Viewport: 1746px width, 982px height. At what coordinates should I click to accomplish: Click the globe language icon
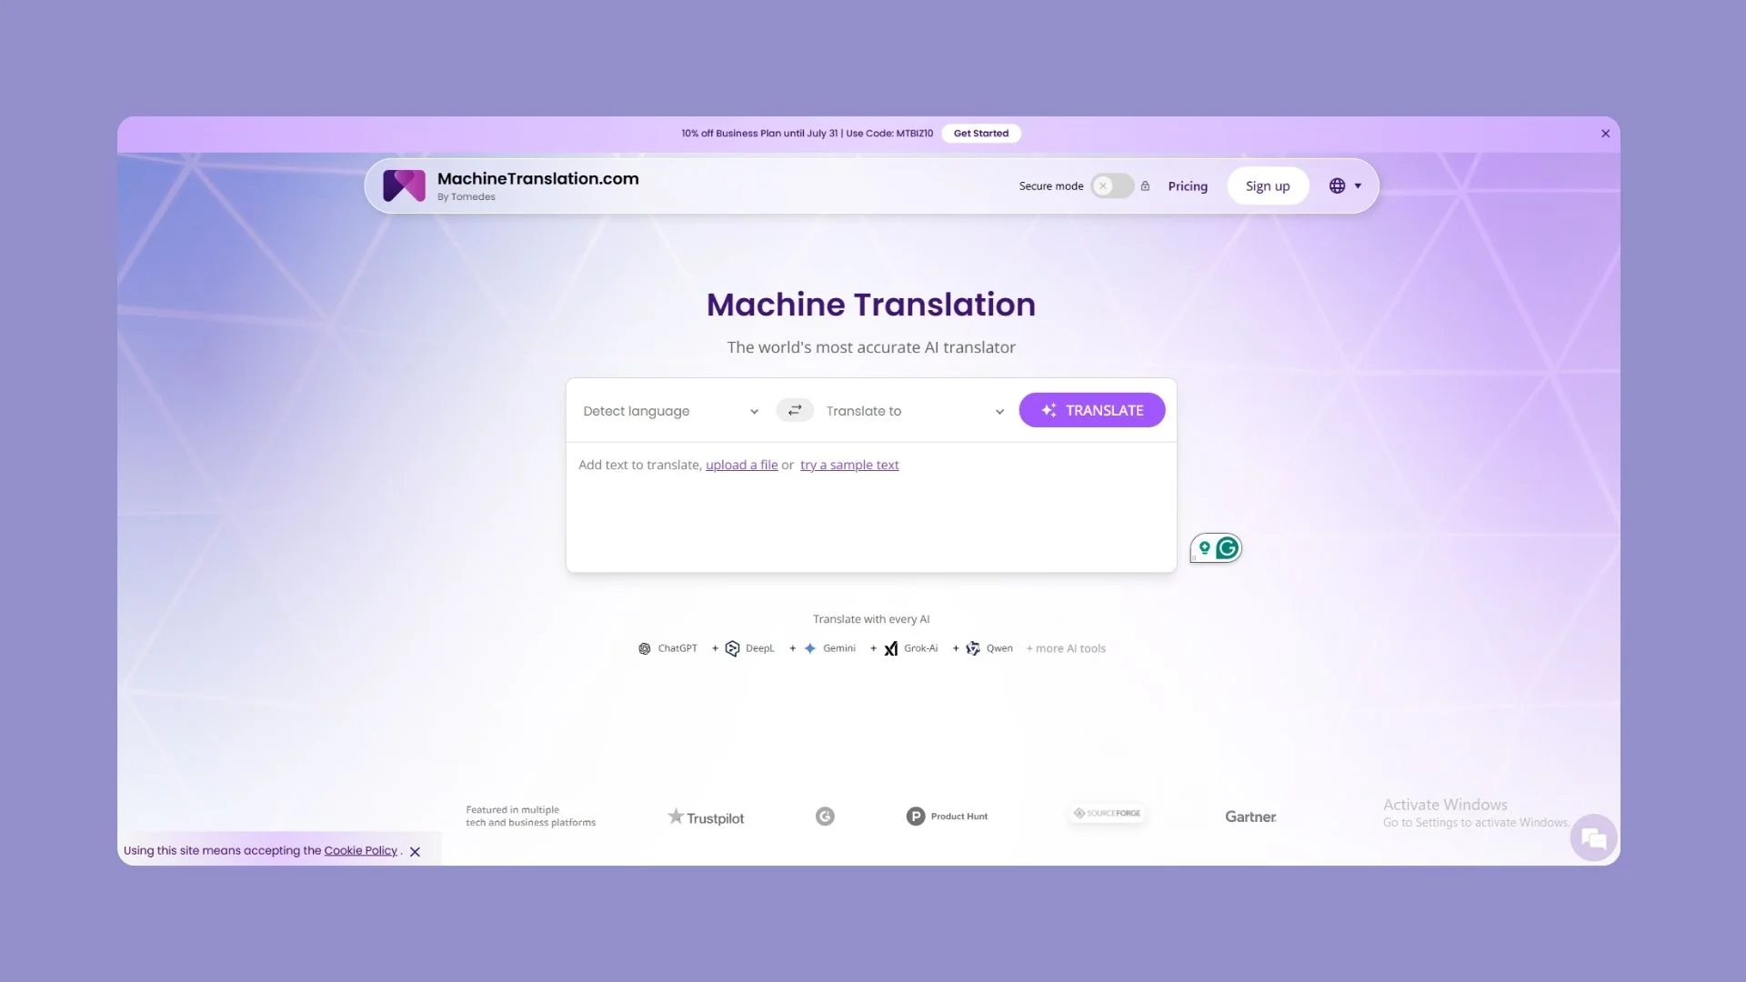(x=1337, y=185)
